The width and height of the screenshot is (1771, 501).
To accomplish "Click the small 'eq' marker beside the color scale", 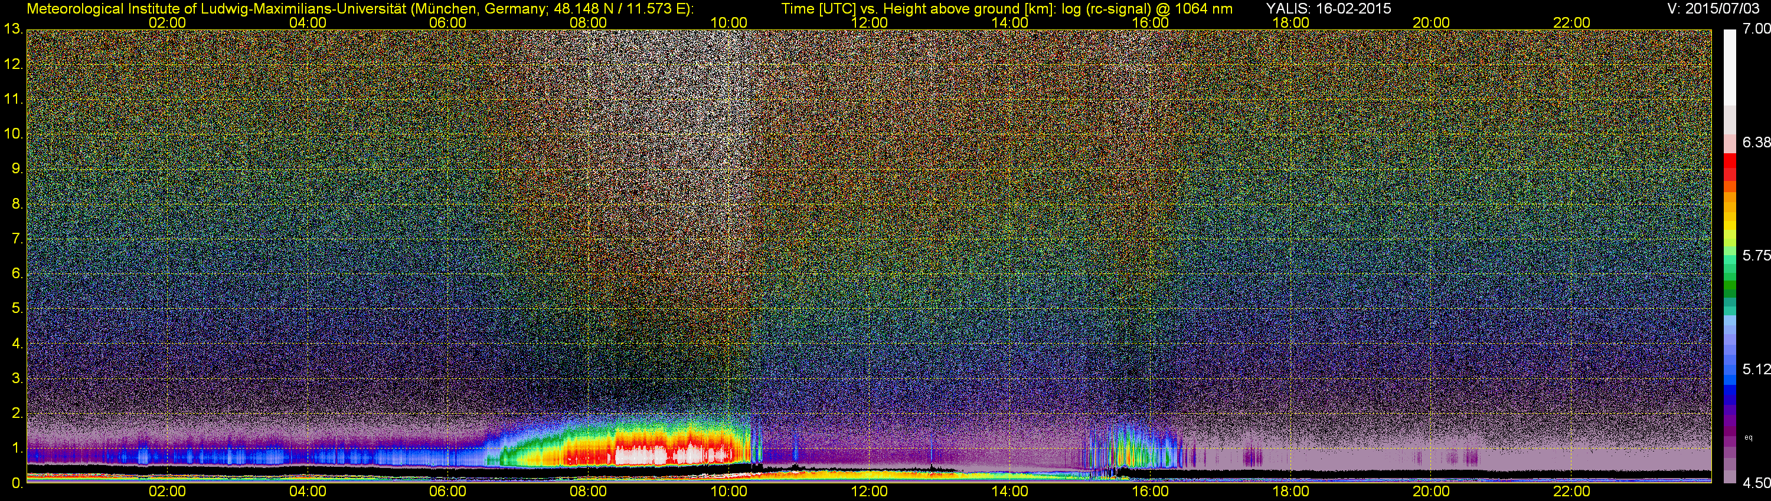I will (1749, 437).
